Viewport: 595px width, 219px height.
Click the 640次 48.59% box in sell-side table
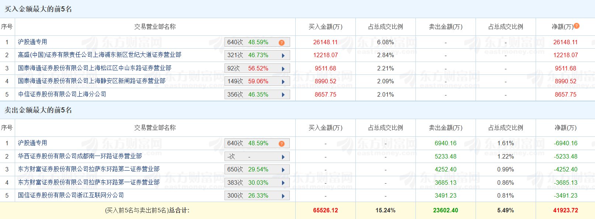click(x=251, y=143)
